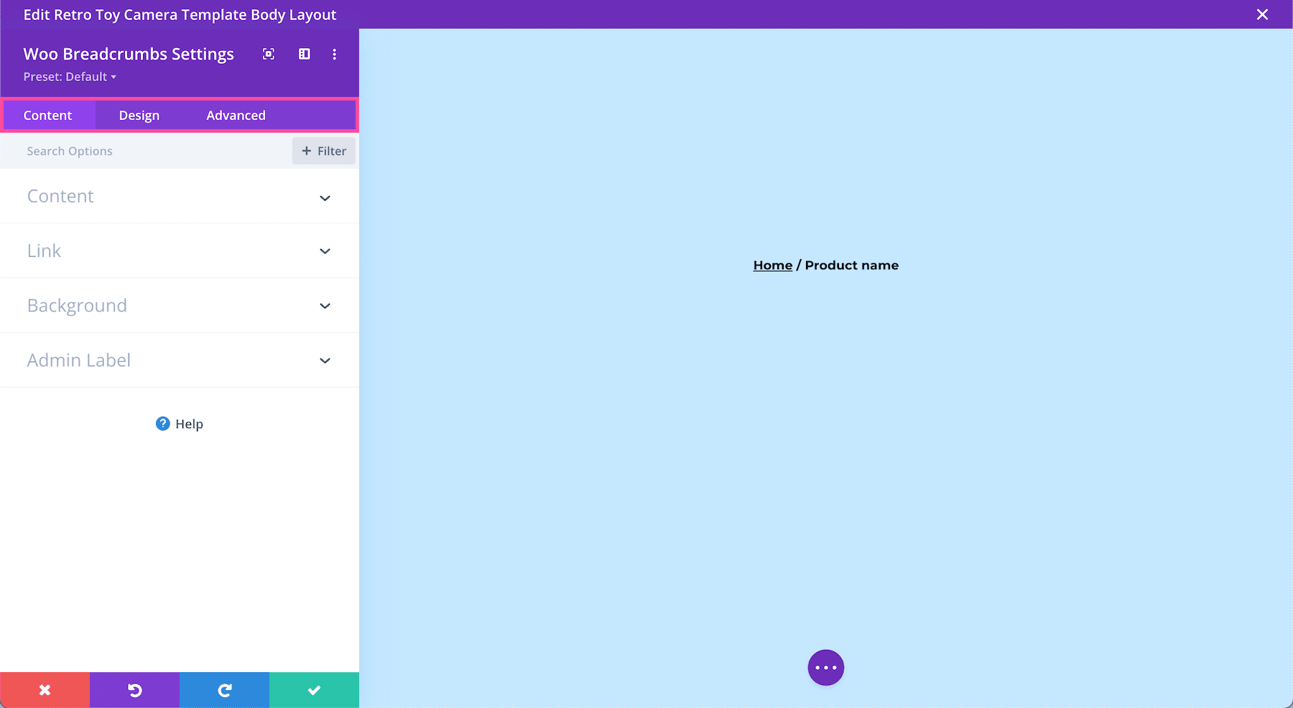1293x708 pixels.
Task: Redo the last change
Action: click(224, 689)
